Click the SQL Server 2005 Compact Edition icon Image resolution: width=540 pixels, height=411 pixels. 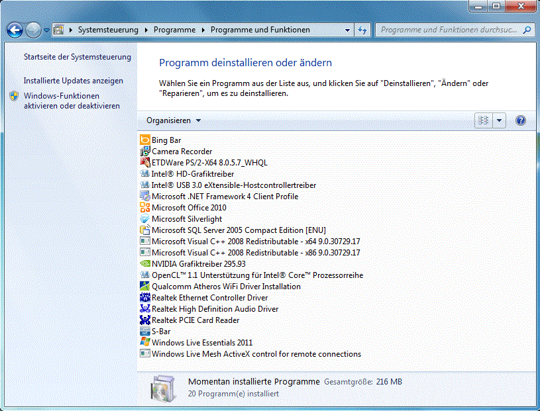click(145, 230)
